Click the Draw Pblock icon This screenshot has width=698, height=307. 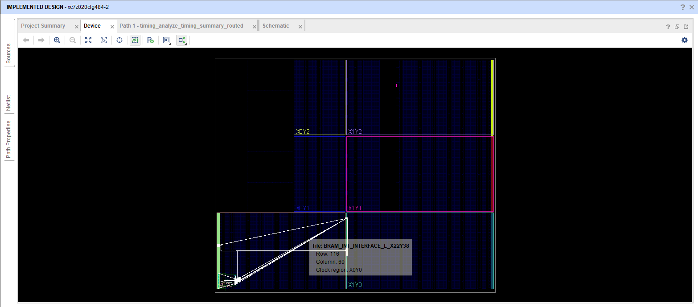151,40
